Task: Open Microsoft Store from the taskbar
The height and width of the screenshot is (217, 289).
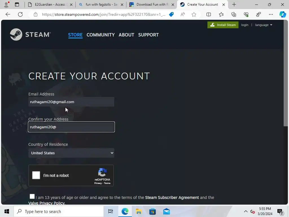Action: [152, 211]
